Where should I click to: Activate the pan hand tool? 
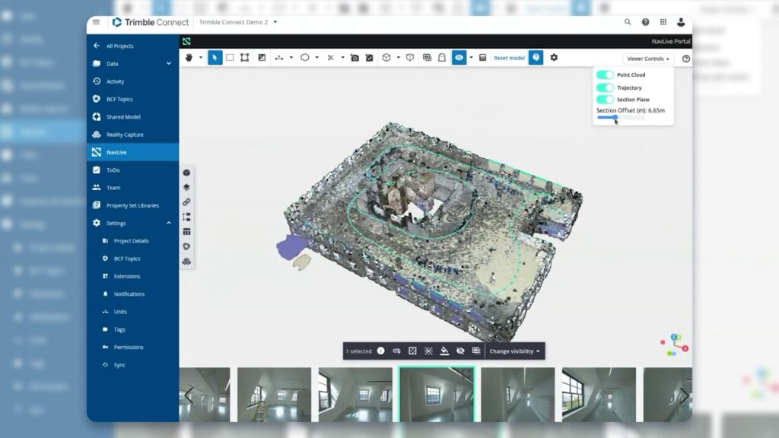point(190,58)
